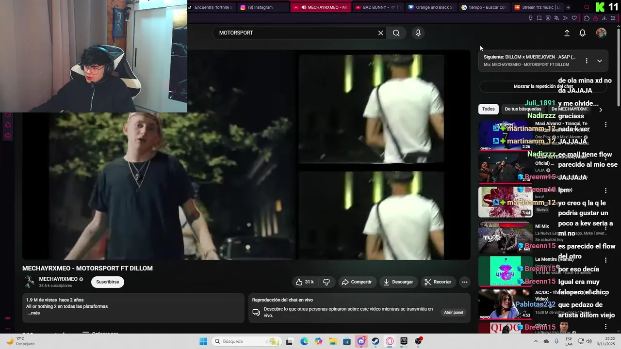Switch to the Instagram browser tab
Screen dimensions: 621x349
click(x=263, y=7)
